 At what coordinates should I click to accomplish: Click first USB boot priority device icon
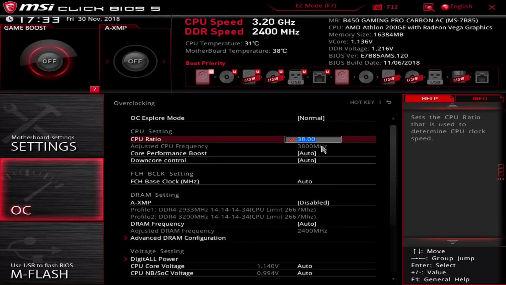249,77
